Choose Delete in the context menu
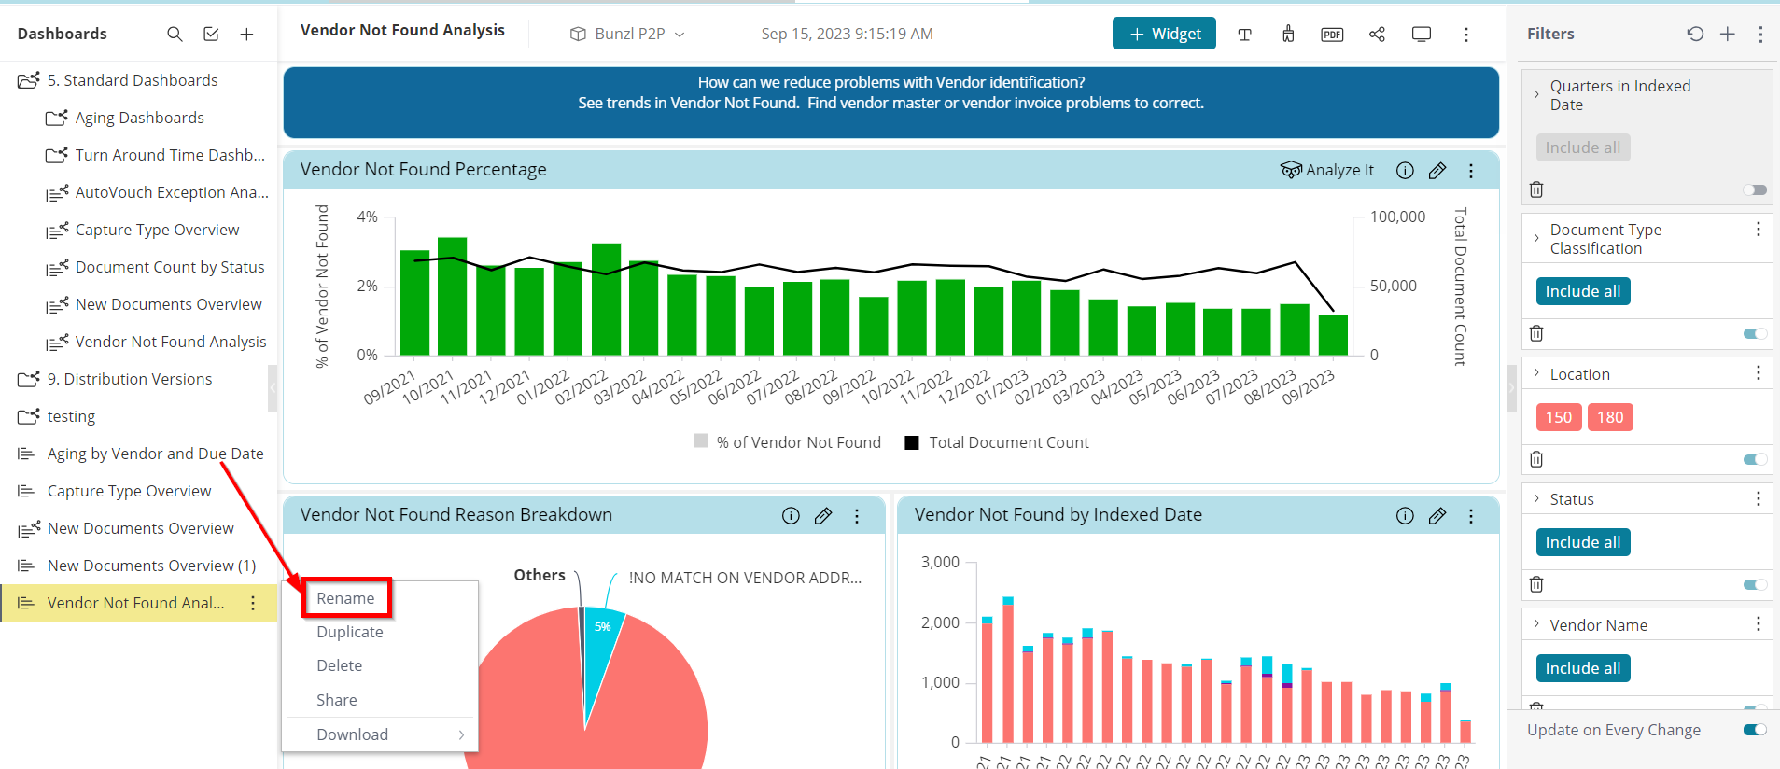This screenshot has height=769, width=1780. coord(340,665)
